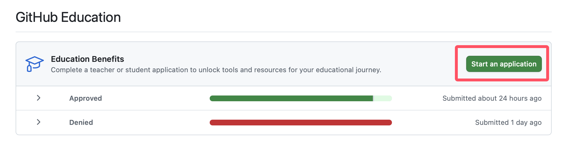The height and width of the screenshot is (149, 569).
Task: Click the small divider notch in the Approved bar
Action: click(x=373, y=98)
